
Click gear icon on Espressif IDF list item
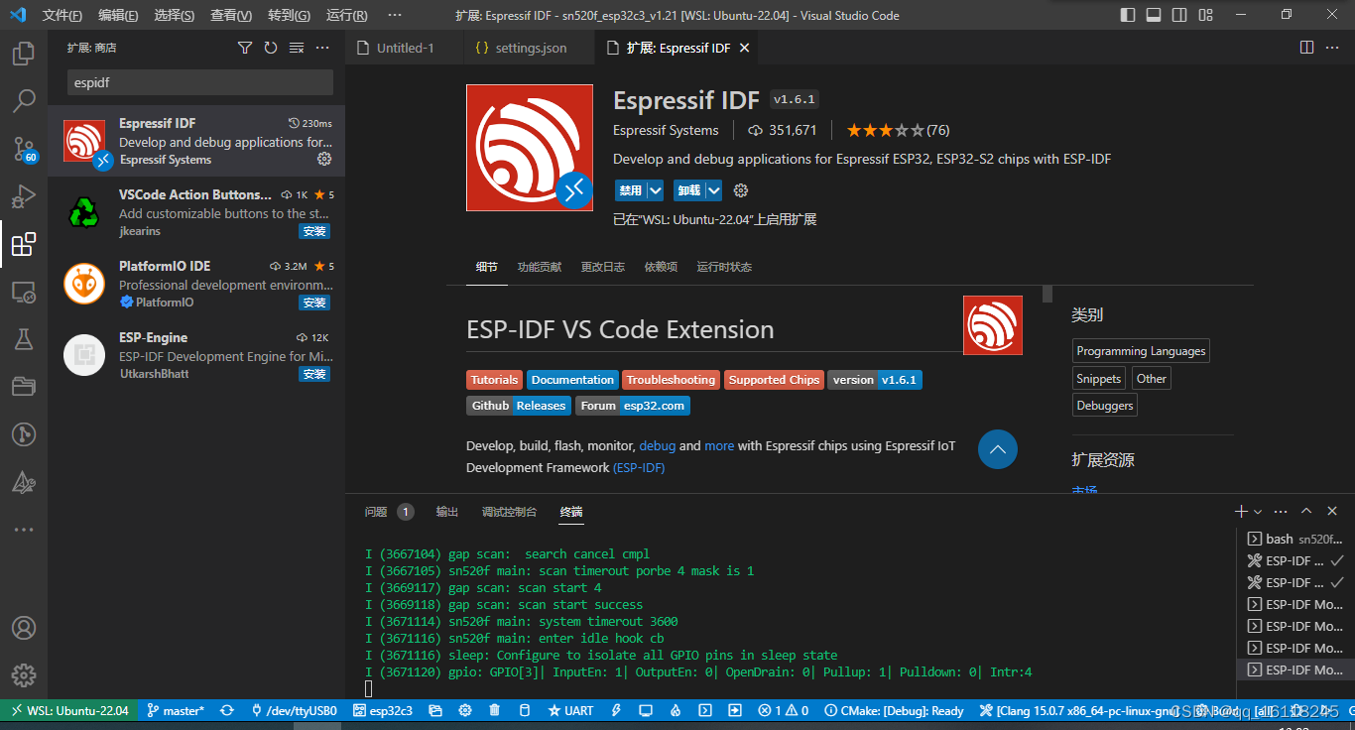click(x=324, y=159)
